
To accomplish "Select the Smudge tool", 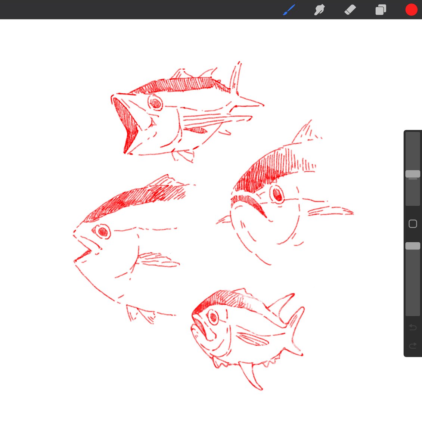I will (319, 10).
